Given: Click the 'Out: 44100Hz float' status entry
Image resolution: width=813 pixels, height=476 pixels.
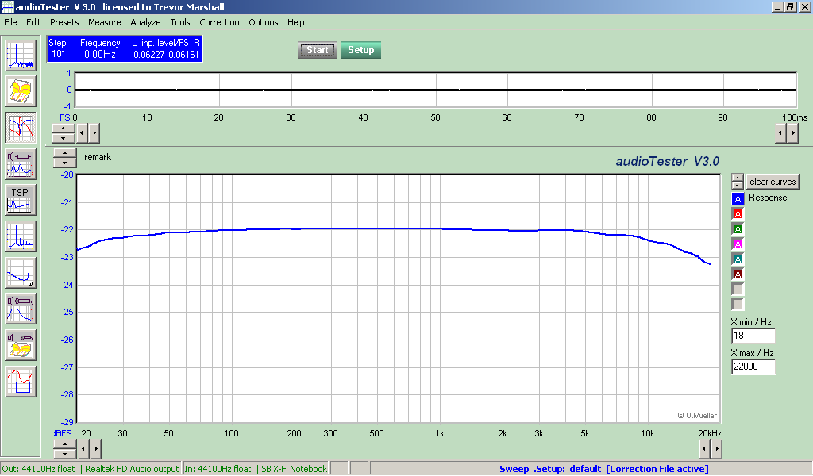Looking at the screenshot, I should (39, 469).
